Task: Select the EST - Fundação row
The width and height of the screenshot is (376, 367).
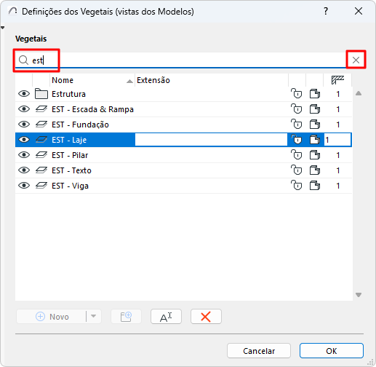Action: pyautogui.click(x=183, y=125)
